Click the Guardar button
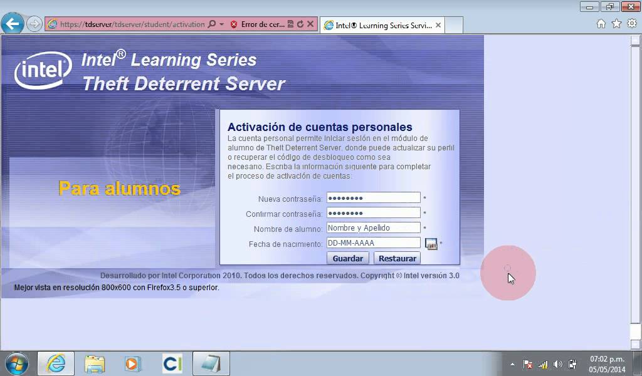 tap(347, 258)
